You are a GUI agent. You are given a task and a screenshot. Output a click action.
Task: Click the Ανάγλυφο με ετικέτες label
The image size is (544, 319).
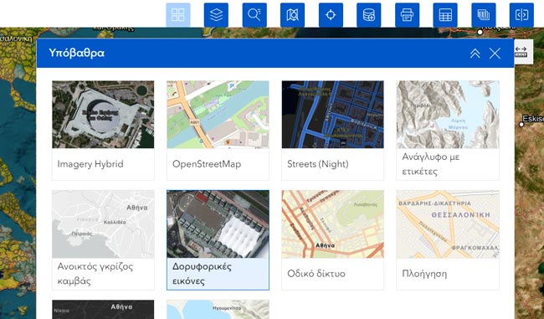click(430, 164)
